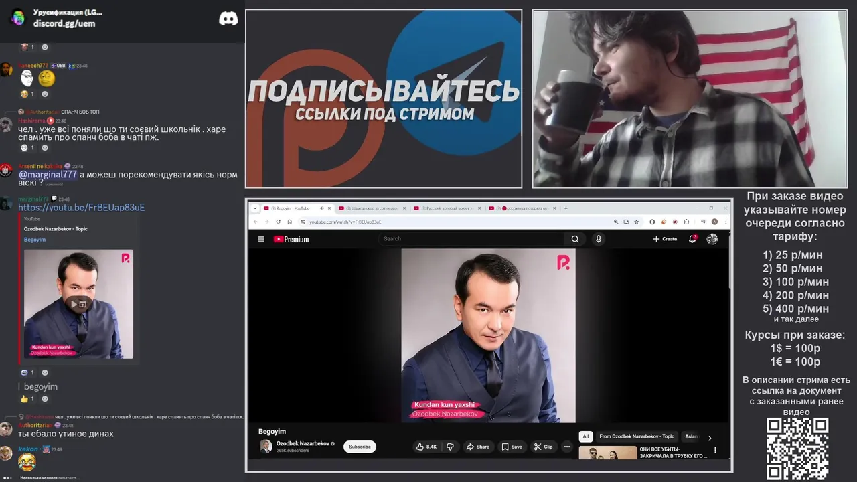Screen dimensions: 857x482
Task: Click the Begoyim video title on YouTube
Action: pos(272,432)
